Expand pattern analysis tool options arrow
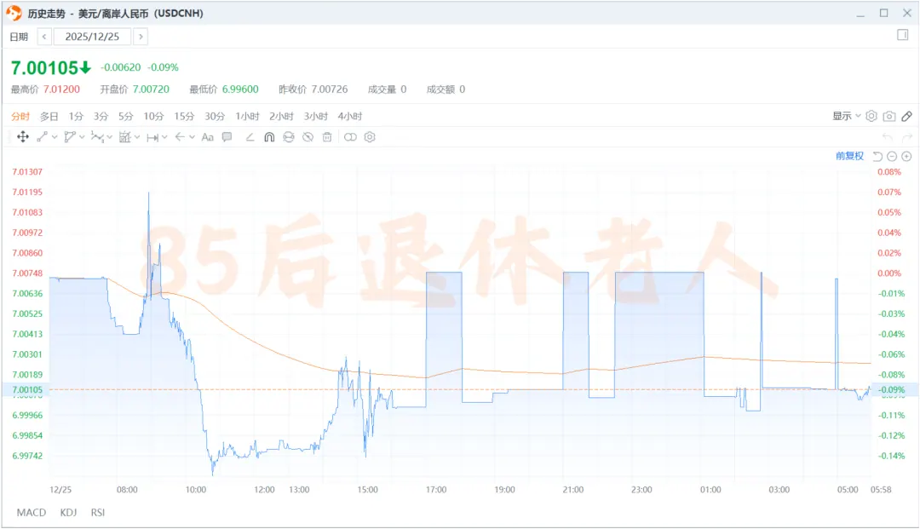The image size is (920, 529). tap(137, 137)
